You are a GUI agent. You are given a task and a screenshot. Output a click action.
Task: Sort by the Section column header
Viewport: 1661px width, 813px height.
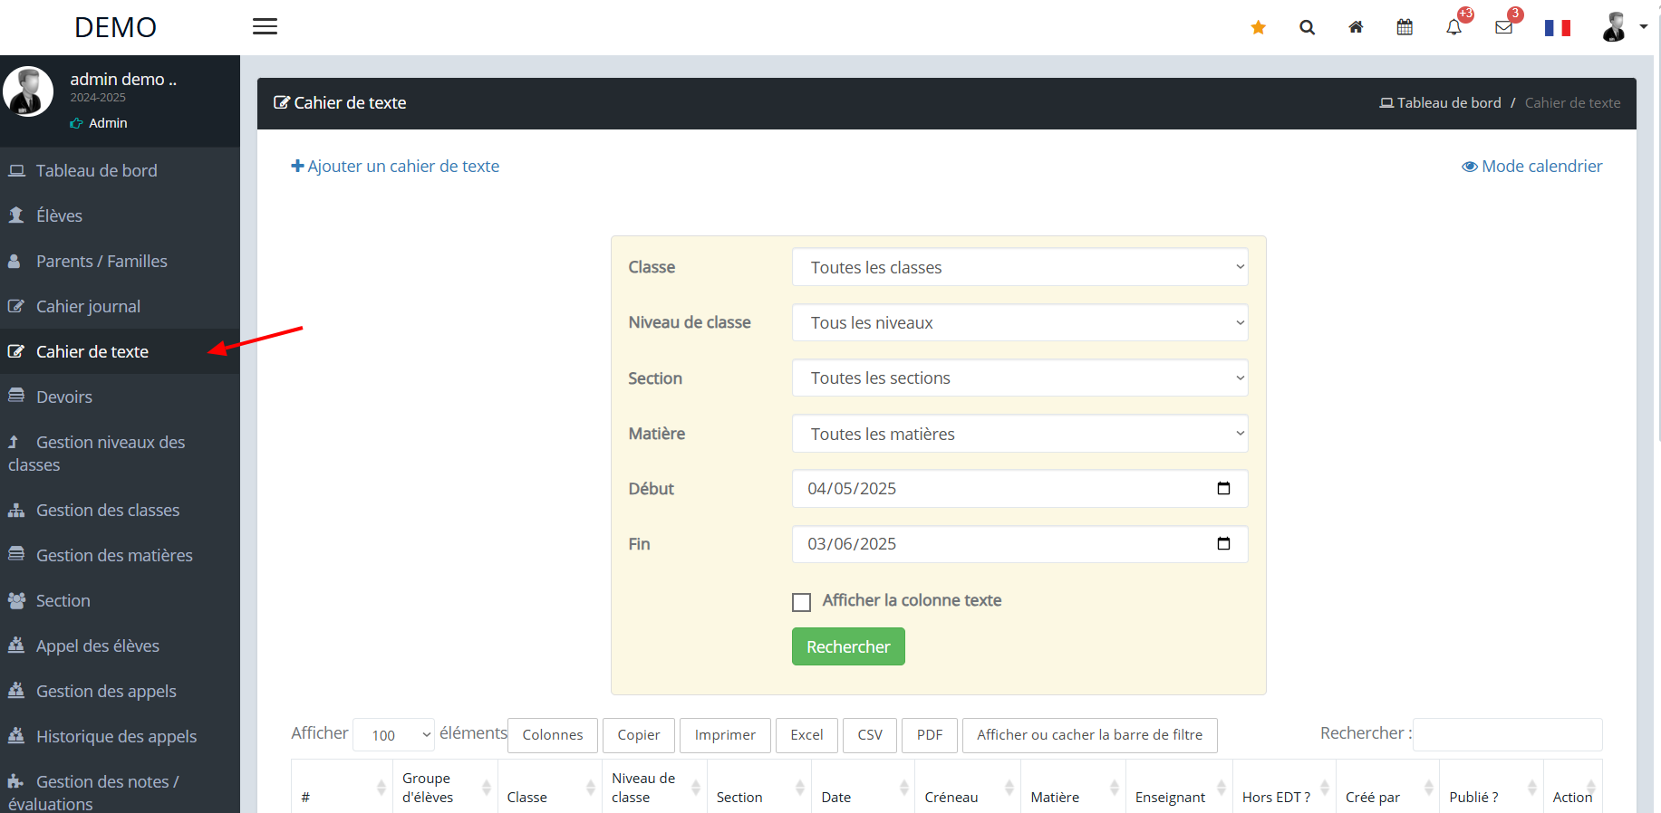(759, 787)
